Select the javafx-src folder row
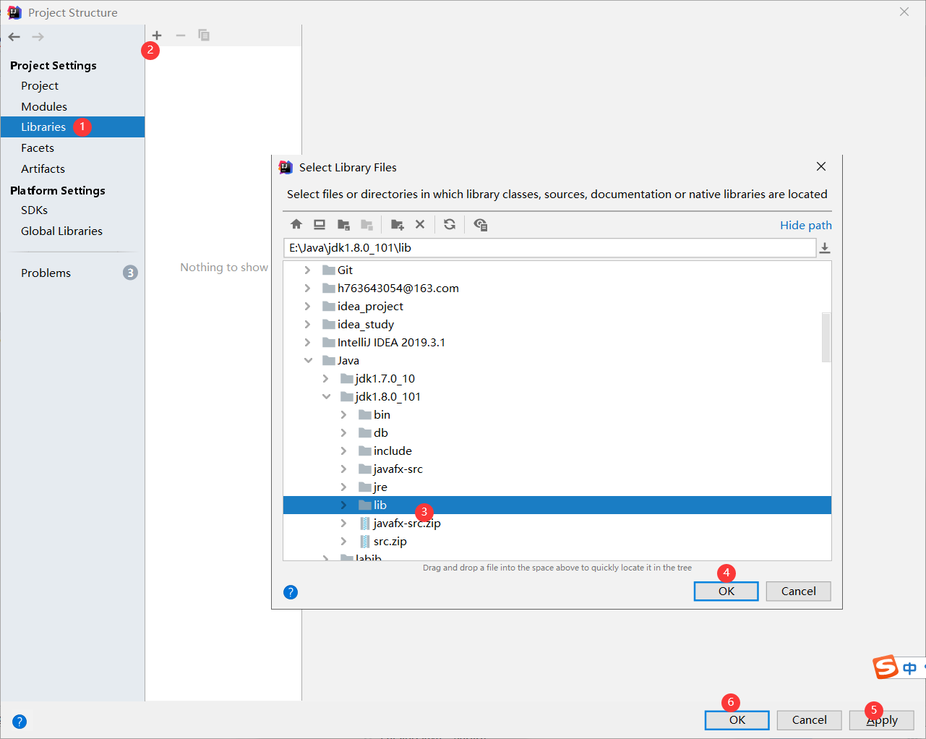This screenshot has height=739, width=926. [557, 469]
